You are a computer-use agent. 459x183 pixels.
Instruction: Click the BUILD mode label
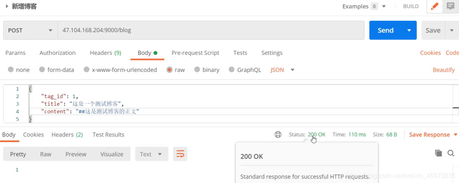coord(411,6)
